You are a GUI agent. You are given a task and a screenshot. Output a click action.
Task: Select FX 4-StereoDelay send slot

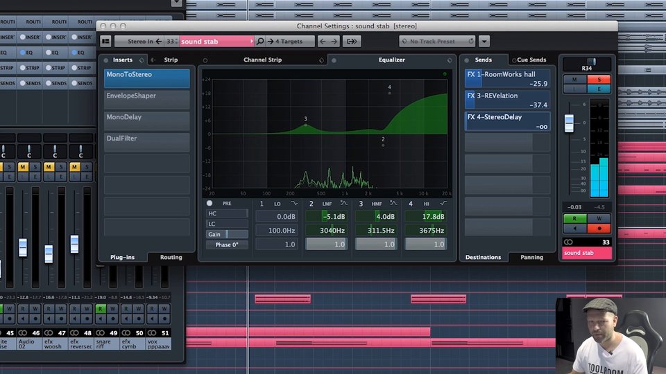[x=508, y=121]
